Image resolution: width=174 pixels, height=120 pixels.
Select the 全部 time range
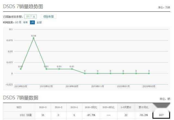(39, 22)
